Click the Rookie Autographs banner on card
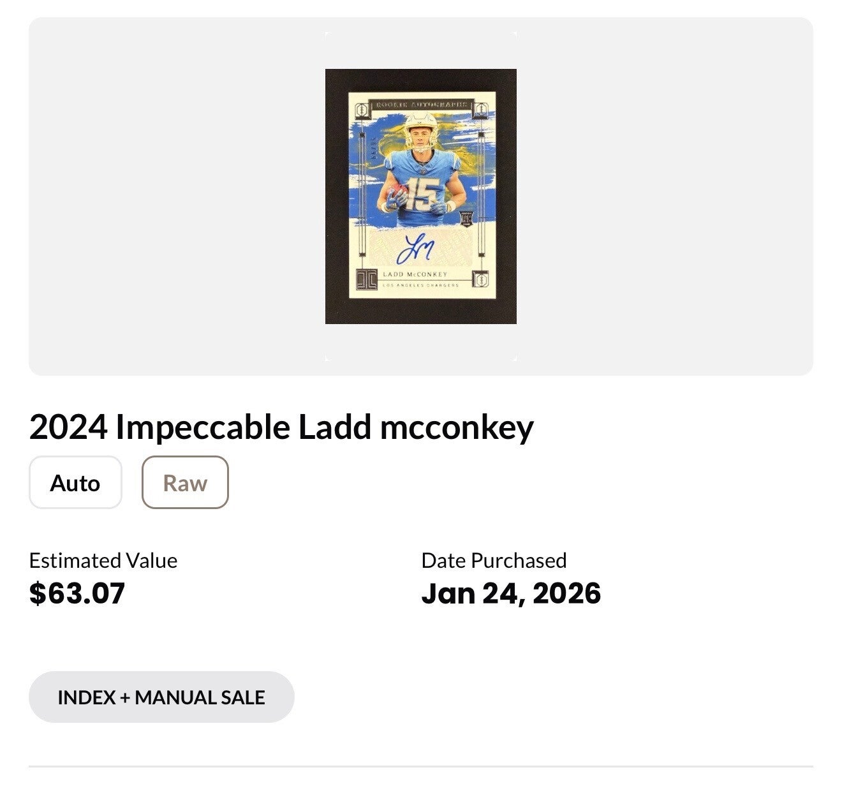This screenshot has width=842, height=793. (421, 104)
